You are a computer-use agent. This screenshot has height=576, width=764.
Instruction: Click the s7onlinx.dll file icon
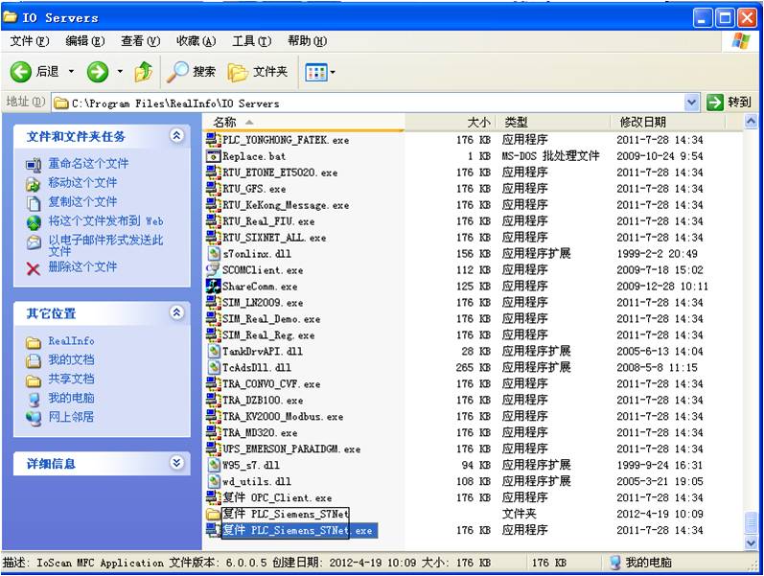[214, 254]
